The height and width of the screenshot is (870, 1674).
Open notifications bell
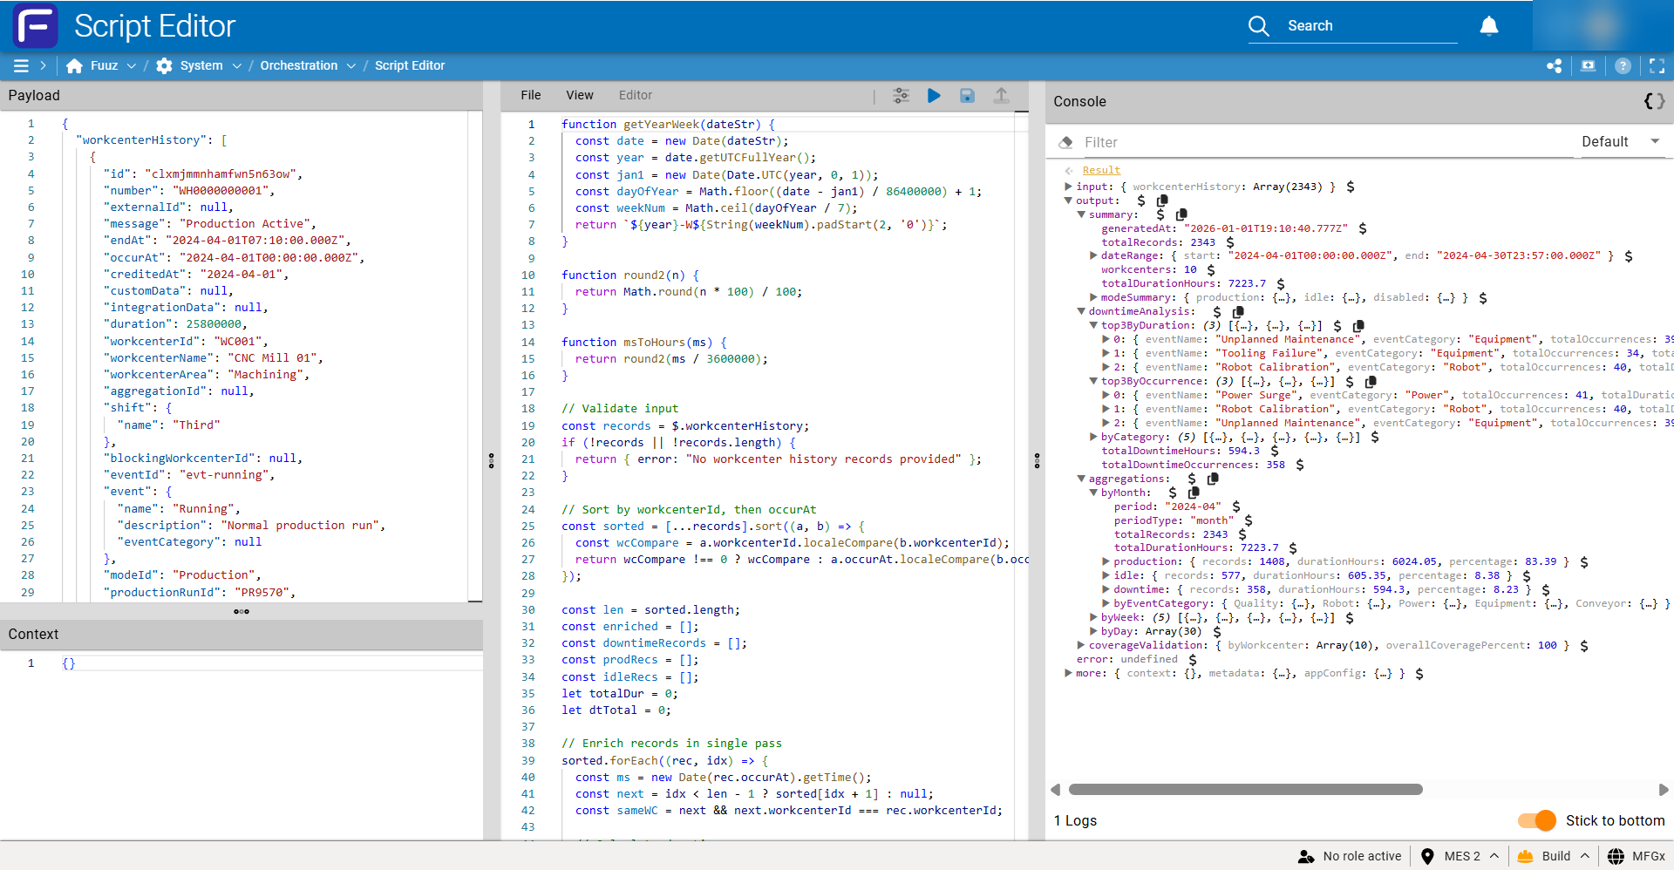click(1489, 26)
